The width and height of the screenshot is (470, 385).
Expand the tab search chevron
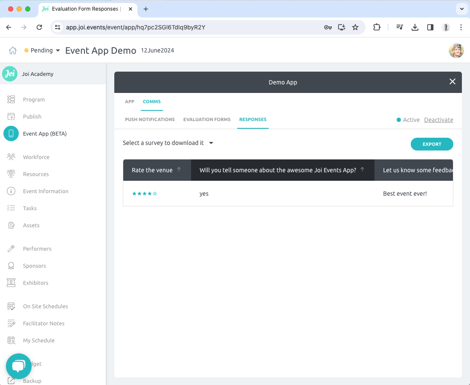[461, 9]
